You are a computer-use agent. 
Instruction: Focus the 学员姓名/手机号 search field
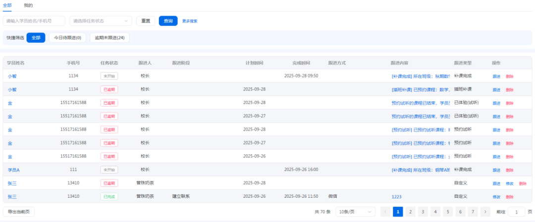pyautogui.click(x=34, y=21)
